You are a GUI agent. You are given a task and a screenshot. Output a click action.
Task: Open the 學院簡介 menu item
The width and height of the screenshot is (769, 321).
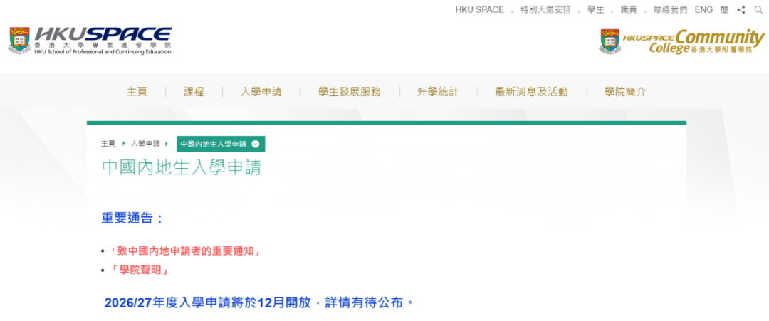pos(625,92)
